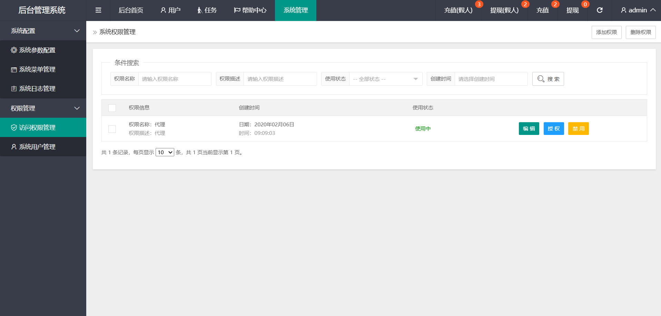
Task: Focus the 权限名称 input field
Action: 175,79
